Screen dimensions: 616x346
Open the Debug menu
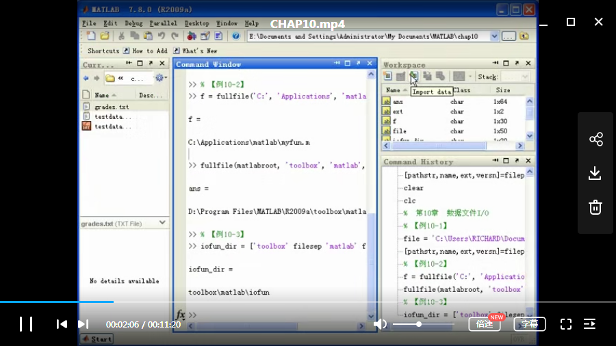click(133, 23)
